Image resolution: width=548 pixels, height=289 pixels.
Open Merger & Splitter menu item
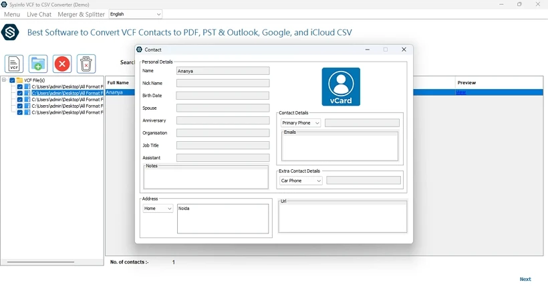tap(81, 14)
